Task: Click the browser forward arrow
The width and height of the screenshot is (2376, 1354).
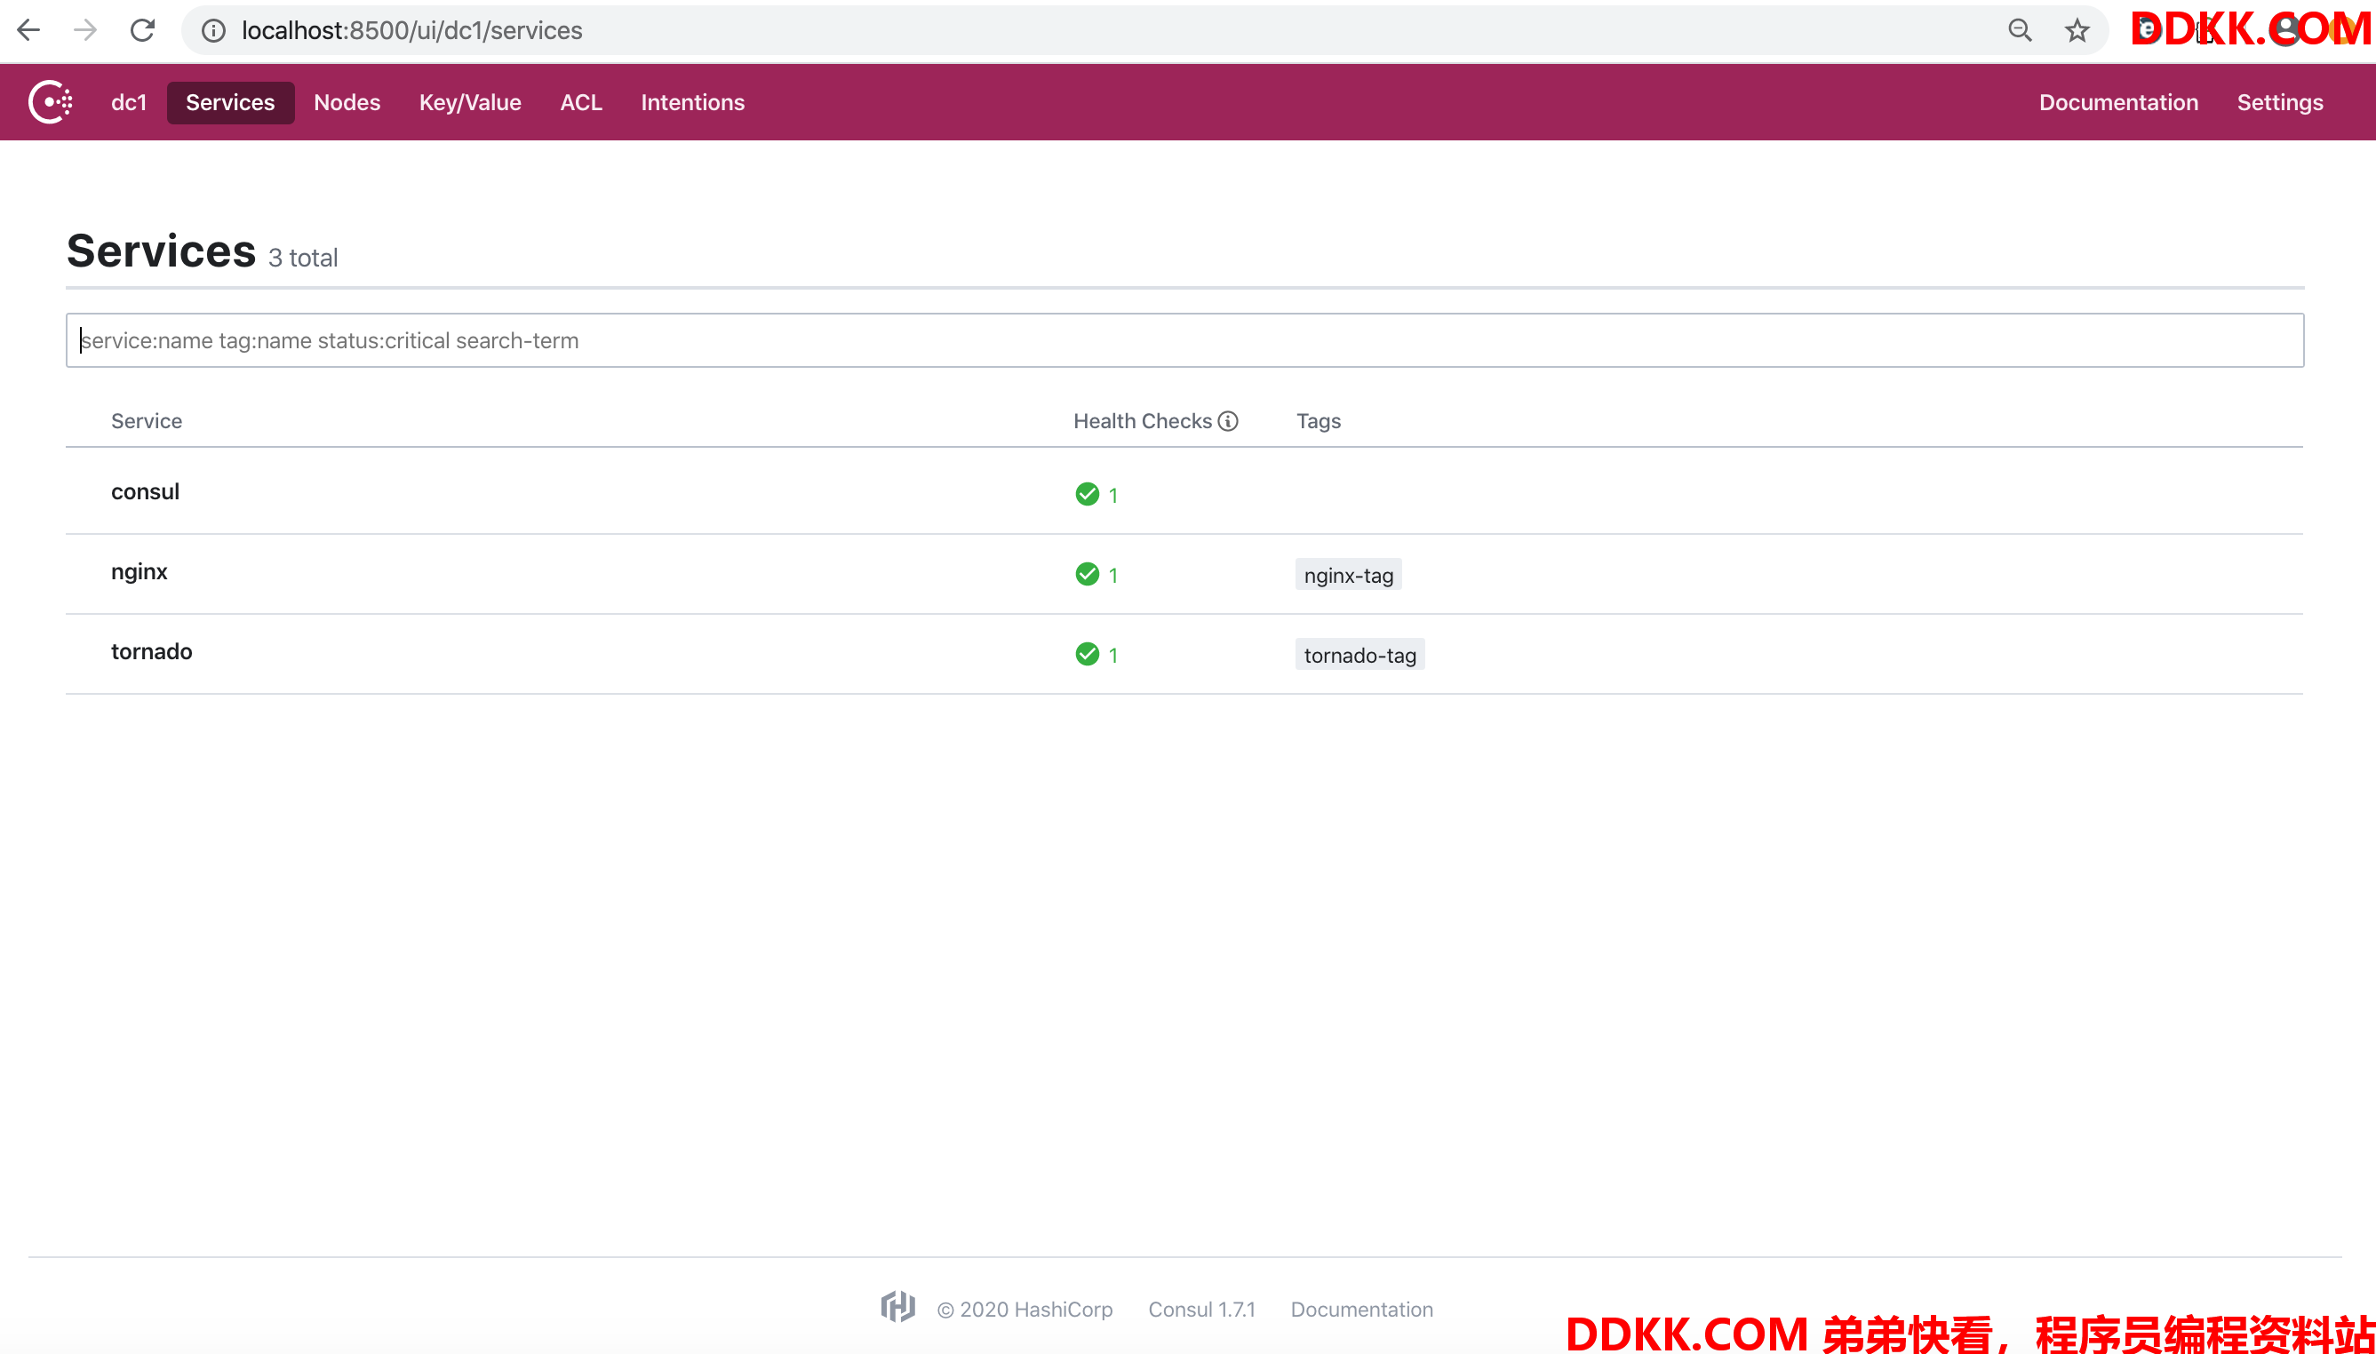Action: click(85, 31)
